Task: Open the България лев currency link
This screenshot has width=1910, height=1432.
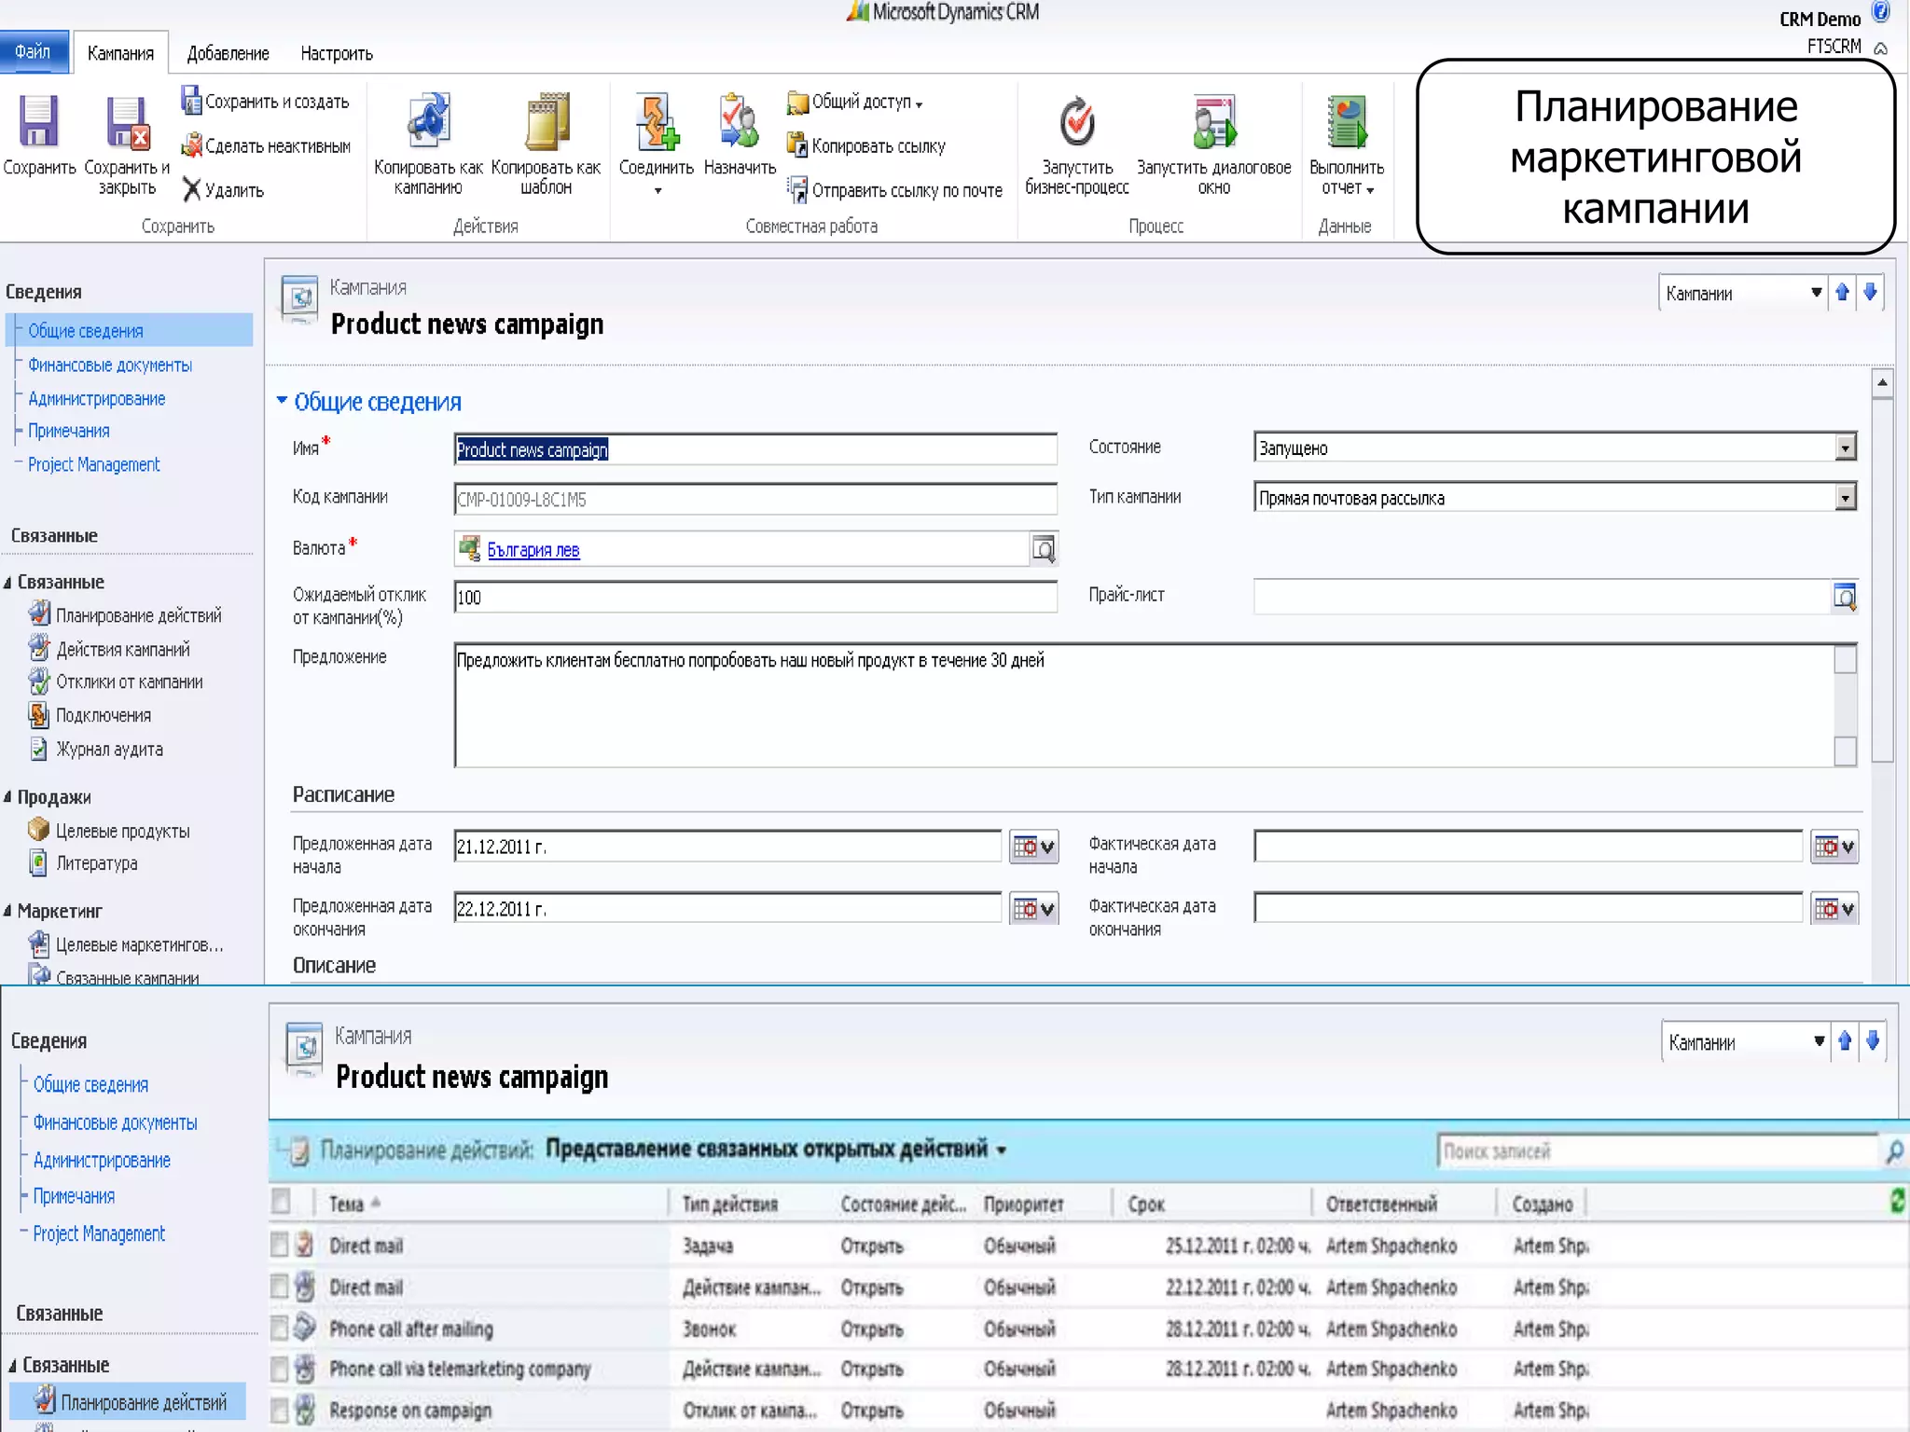Action: tap(533, 550)
